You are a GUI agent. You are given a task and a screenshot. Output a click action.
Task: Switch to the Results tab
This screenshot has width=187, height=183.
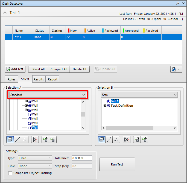point(39,79)
